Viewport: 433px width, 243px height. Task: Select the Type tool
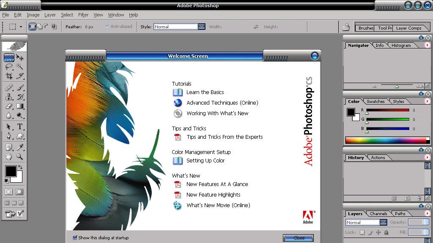(x=20, y=127)
